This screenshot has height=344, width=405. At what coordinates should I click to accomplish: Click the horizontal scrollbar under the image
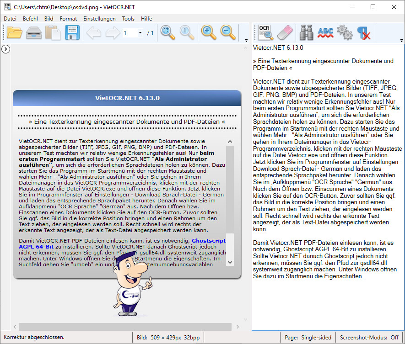[124, 327]
